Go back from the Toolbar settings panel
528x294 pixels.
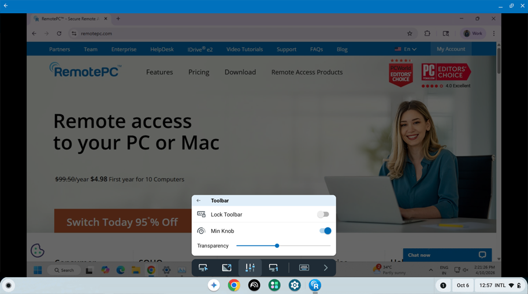199,200
